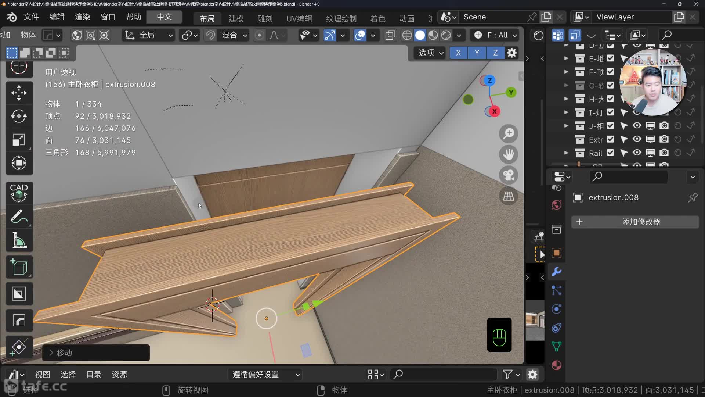Click the Annotate pencil tool
The height and width of the screenshot is (397, 705).
click(19, 217)
